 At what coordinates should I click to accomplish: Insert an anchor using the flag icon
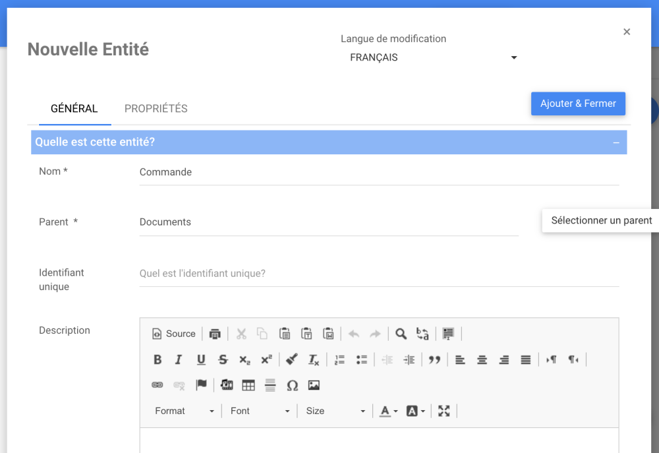[201, 385]
